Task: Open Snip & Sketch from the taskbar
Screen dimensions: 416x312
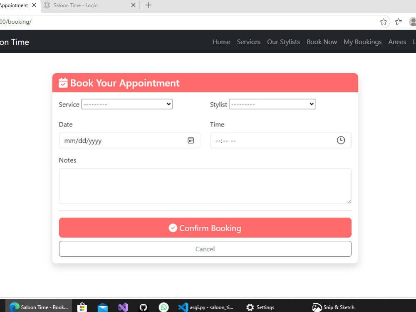Action: coord(333,307)
